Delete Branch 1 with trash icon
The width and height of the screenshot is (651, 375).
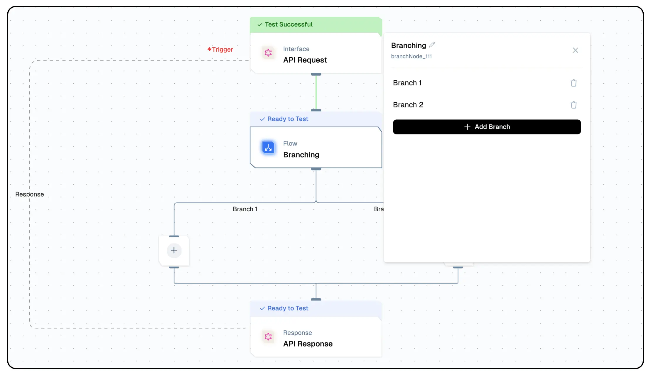574,83
